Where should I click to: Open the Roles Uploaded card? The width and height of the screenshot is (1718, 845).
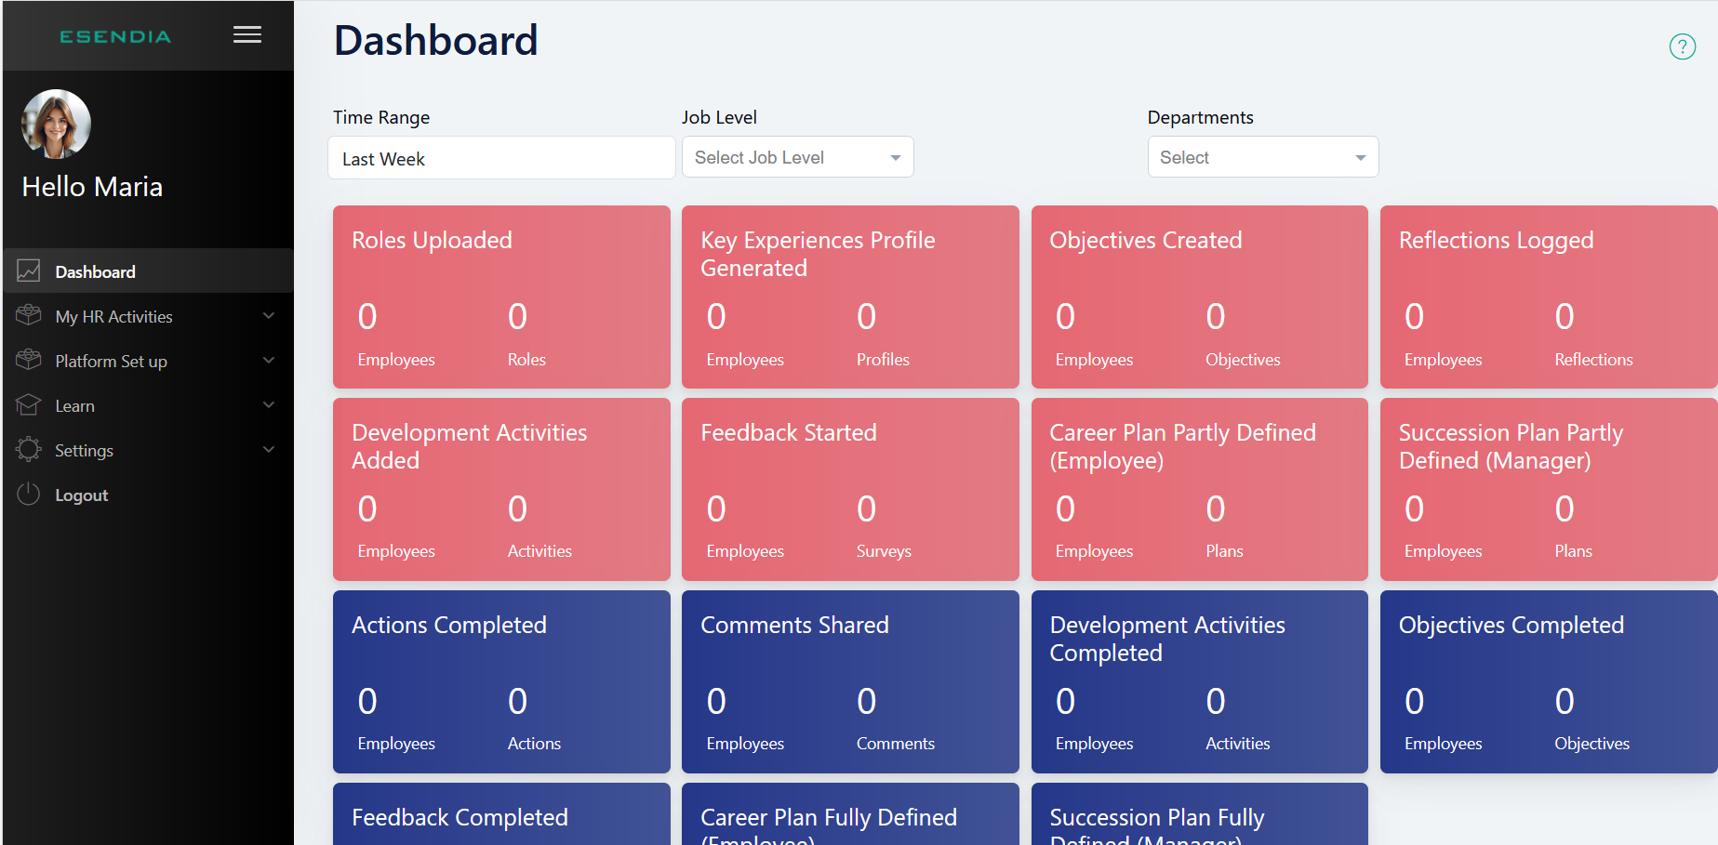501,297
